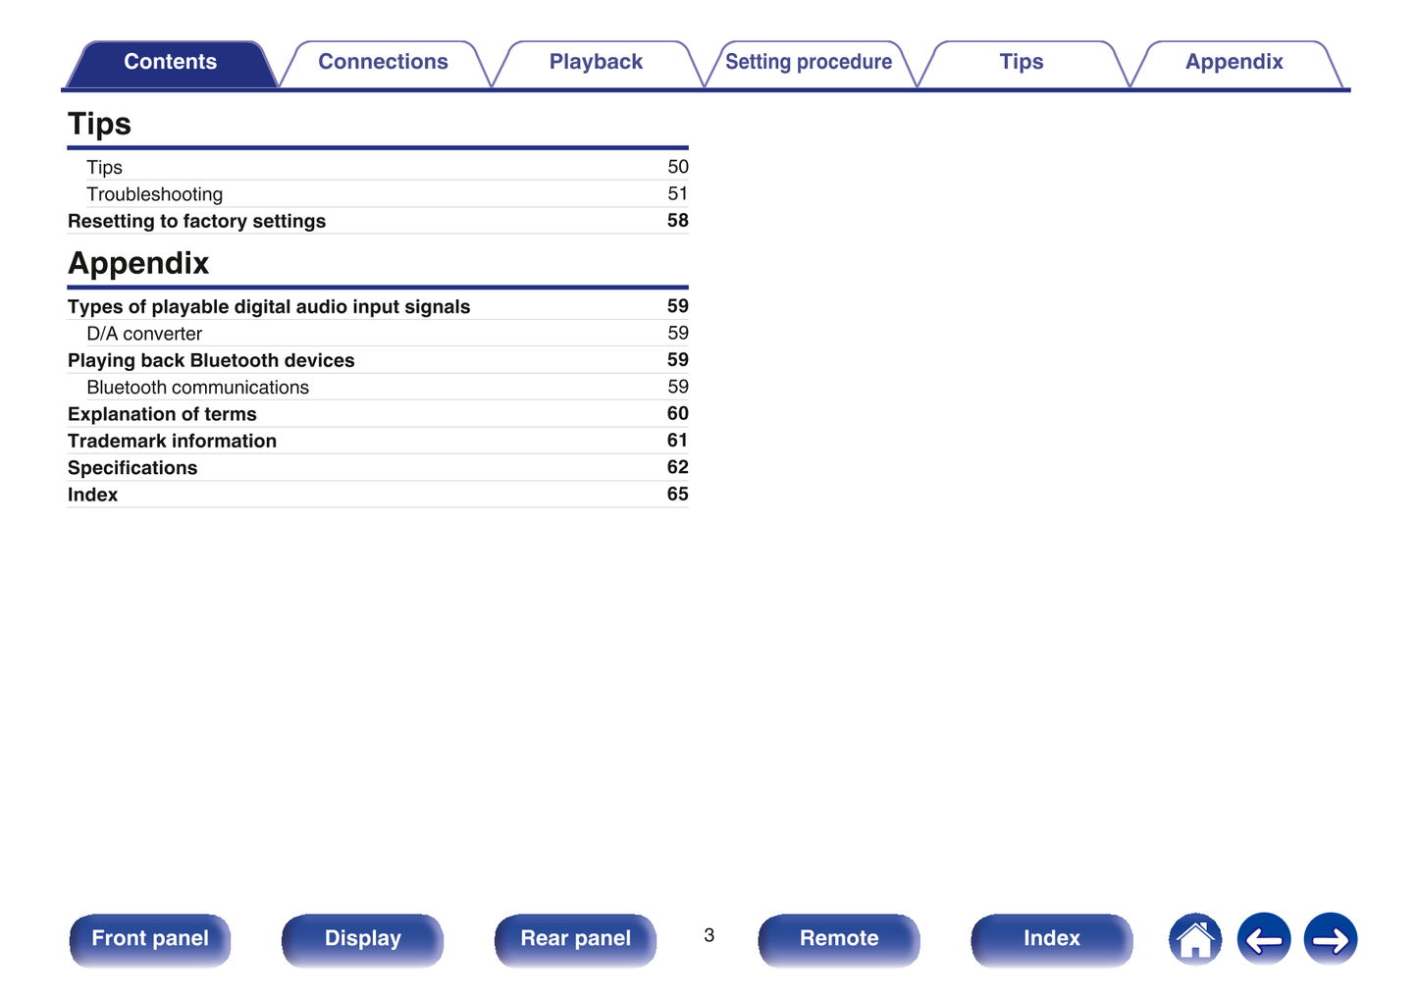Open the Playback tab
The width and height of the screenshot is (1418, 999).
596,62
